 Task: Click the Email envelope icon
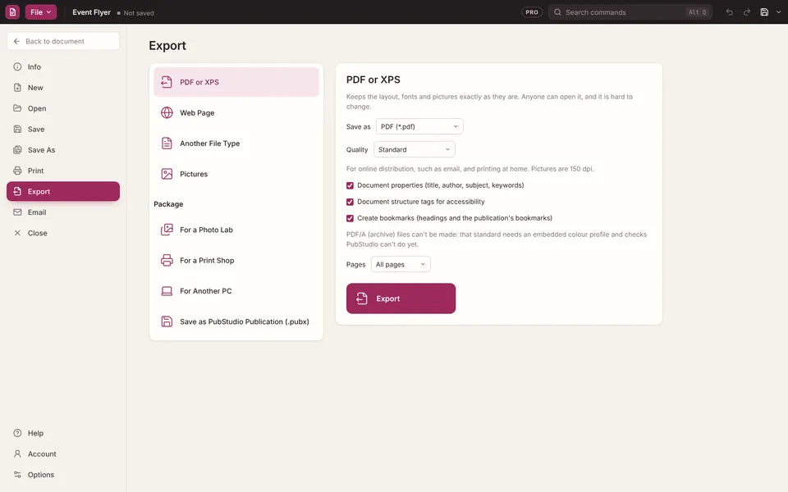point(17,212)
